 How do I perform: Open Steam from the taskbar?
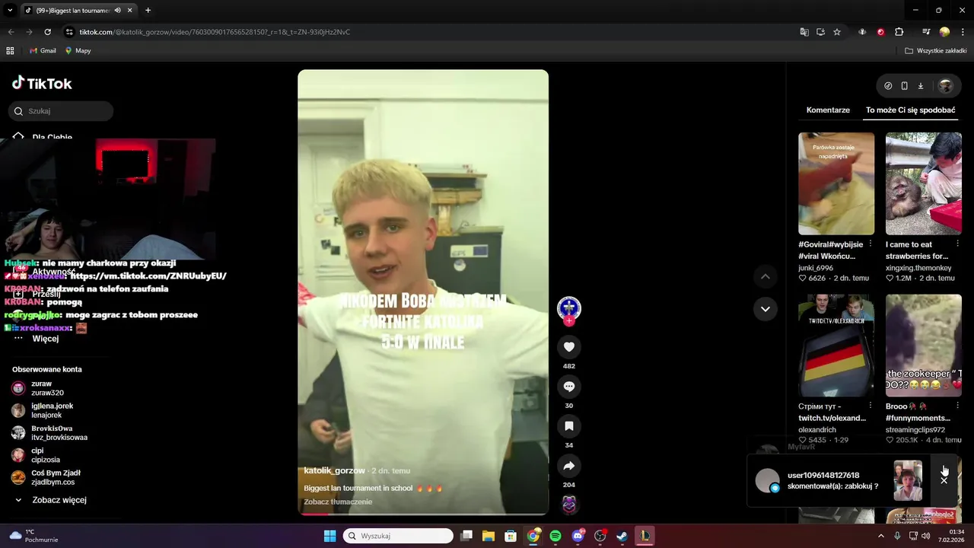pos(622,536)
